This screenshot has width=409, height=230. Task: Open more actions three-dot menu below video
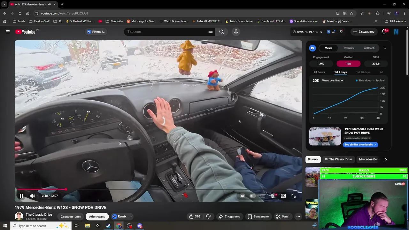(x=298, y=216)
